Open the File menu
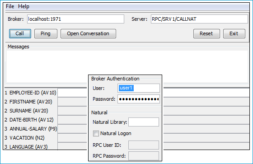The image size is (253, 164). pyautogui.click(x=10, y=6)
